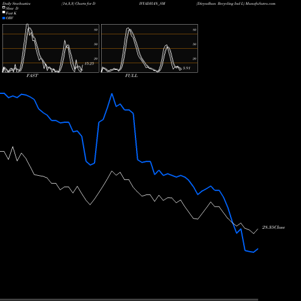This screenshot has height=301, width=301.
Task: Click the Slow D legend swatch
Action: 4,7
